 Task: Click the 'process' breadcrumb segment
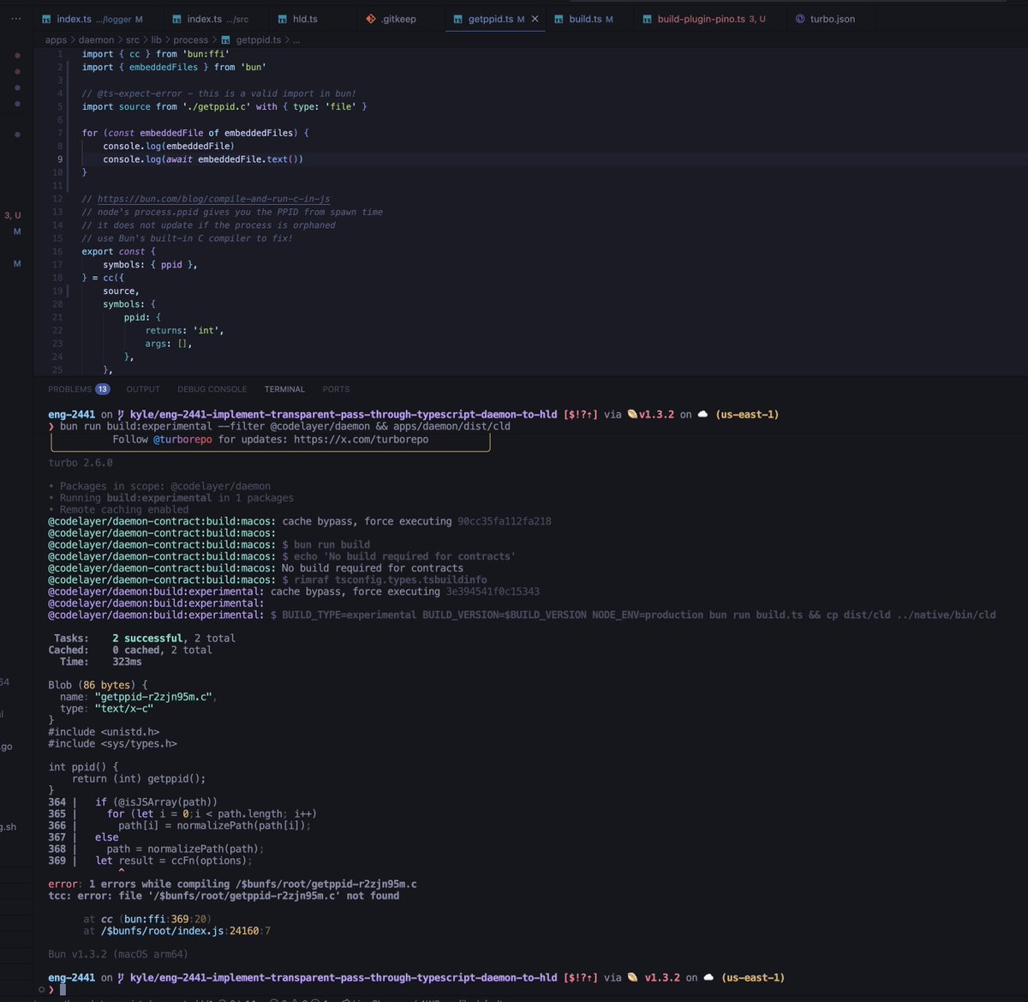[190, 39]
